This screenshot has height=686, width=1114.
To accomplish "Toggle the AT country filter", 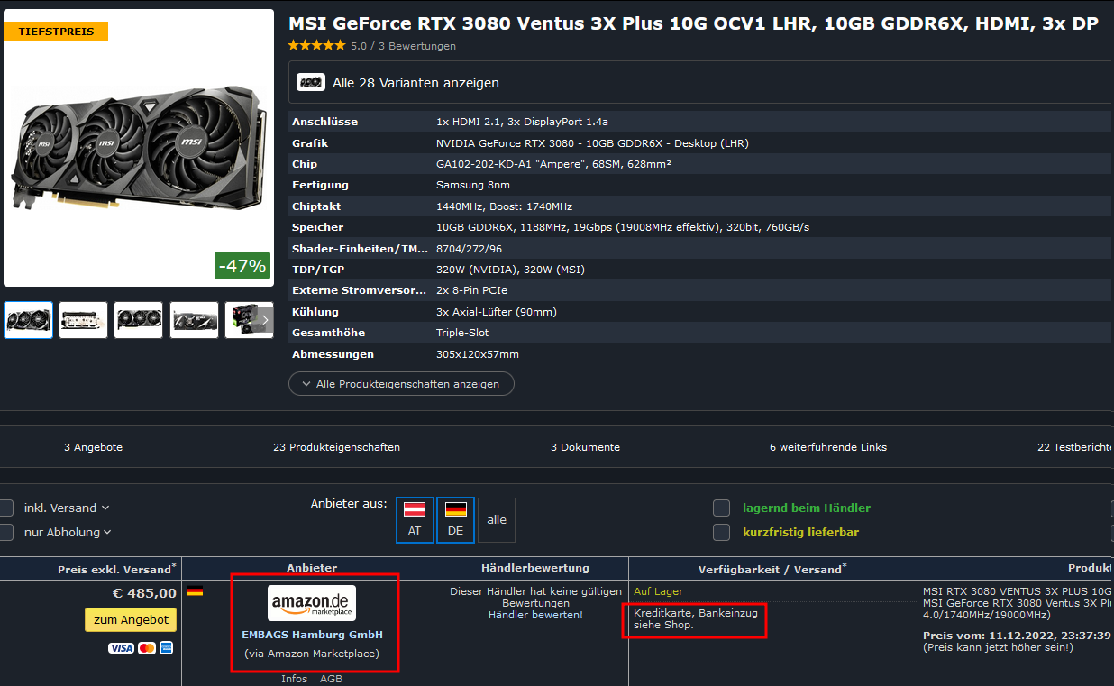I will [415, 520].
